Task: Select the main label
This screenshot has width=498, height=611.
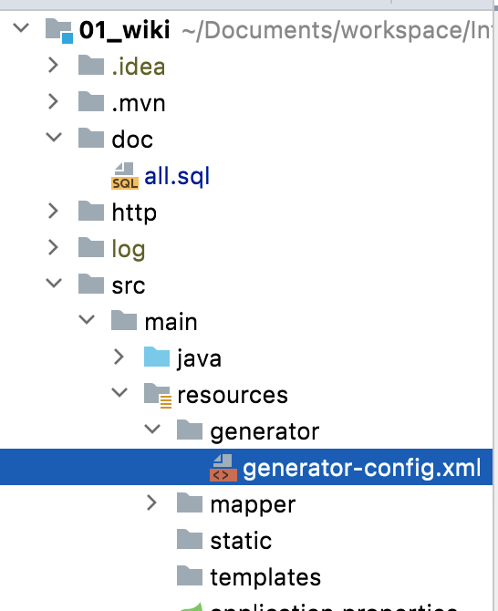Action: tap(171, 322)
